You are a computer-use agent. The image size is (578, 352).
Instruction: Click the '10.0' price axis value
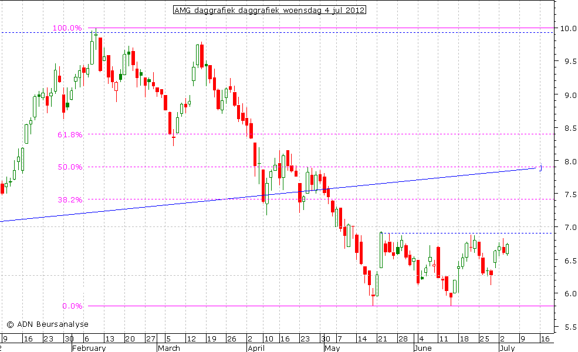(x=568, y=28)
